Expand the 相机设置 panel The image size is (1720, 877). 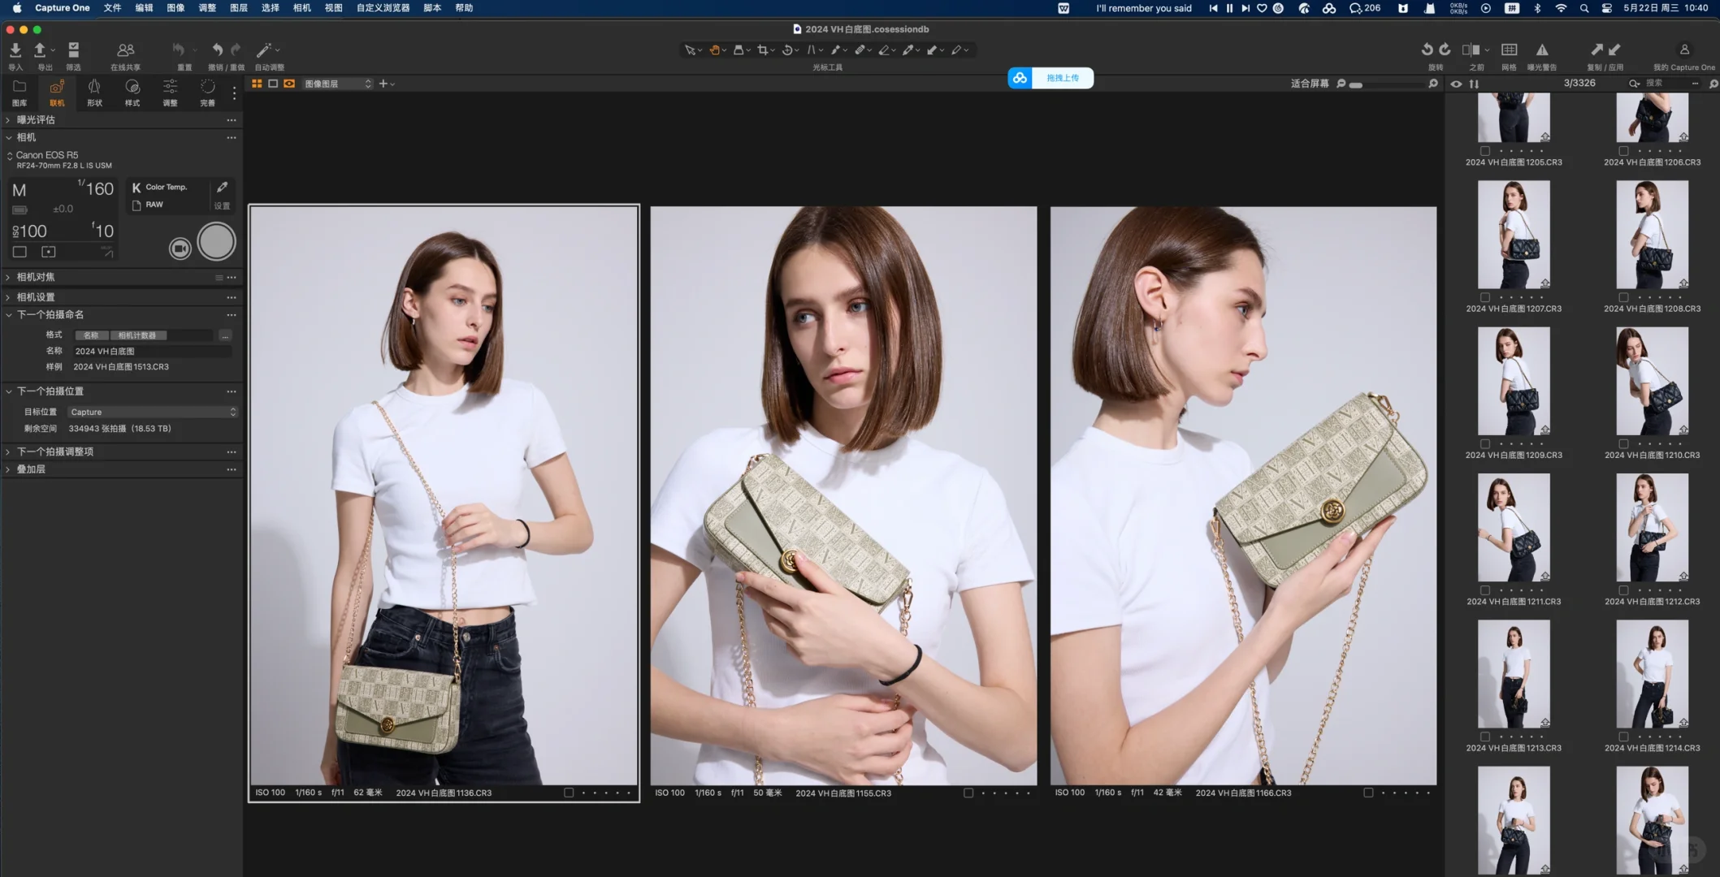coord(8,297)
